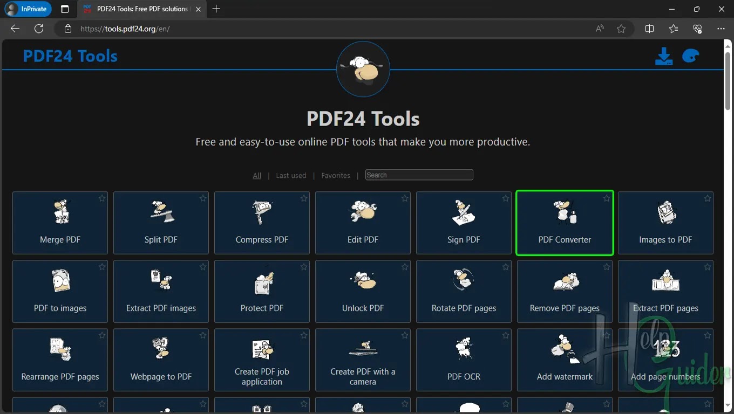The image size is (734, 414).
Task: Open Create PDF job application tool
Action: (x=262, y=360)
